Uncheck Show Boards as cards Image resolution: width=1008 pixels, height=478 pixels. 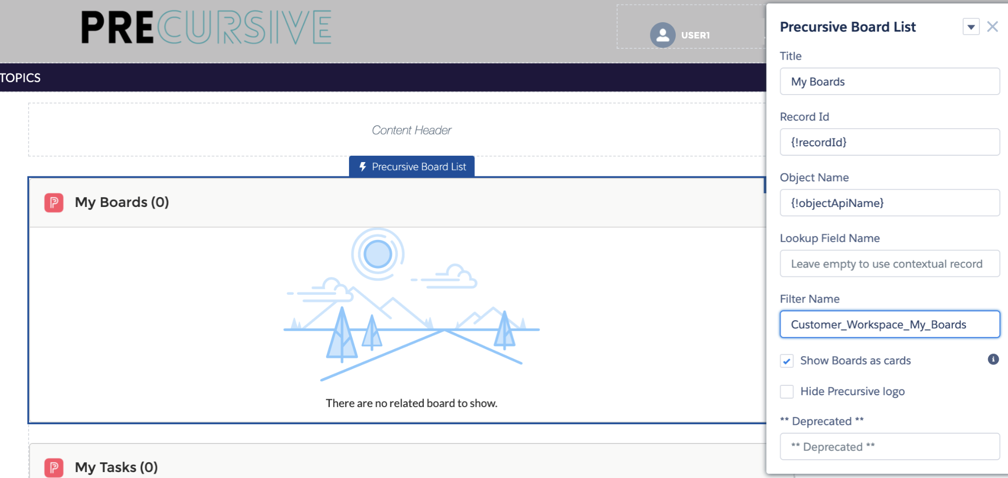click(x=787, y=361)
